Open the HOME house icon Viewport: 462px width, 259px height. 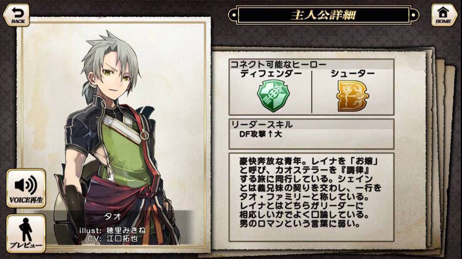coord(444,15)
